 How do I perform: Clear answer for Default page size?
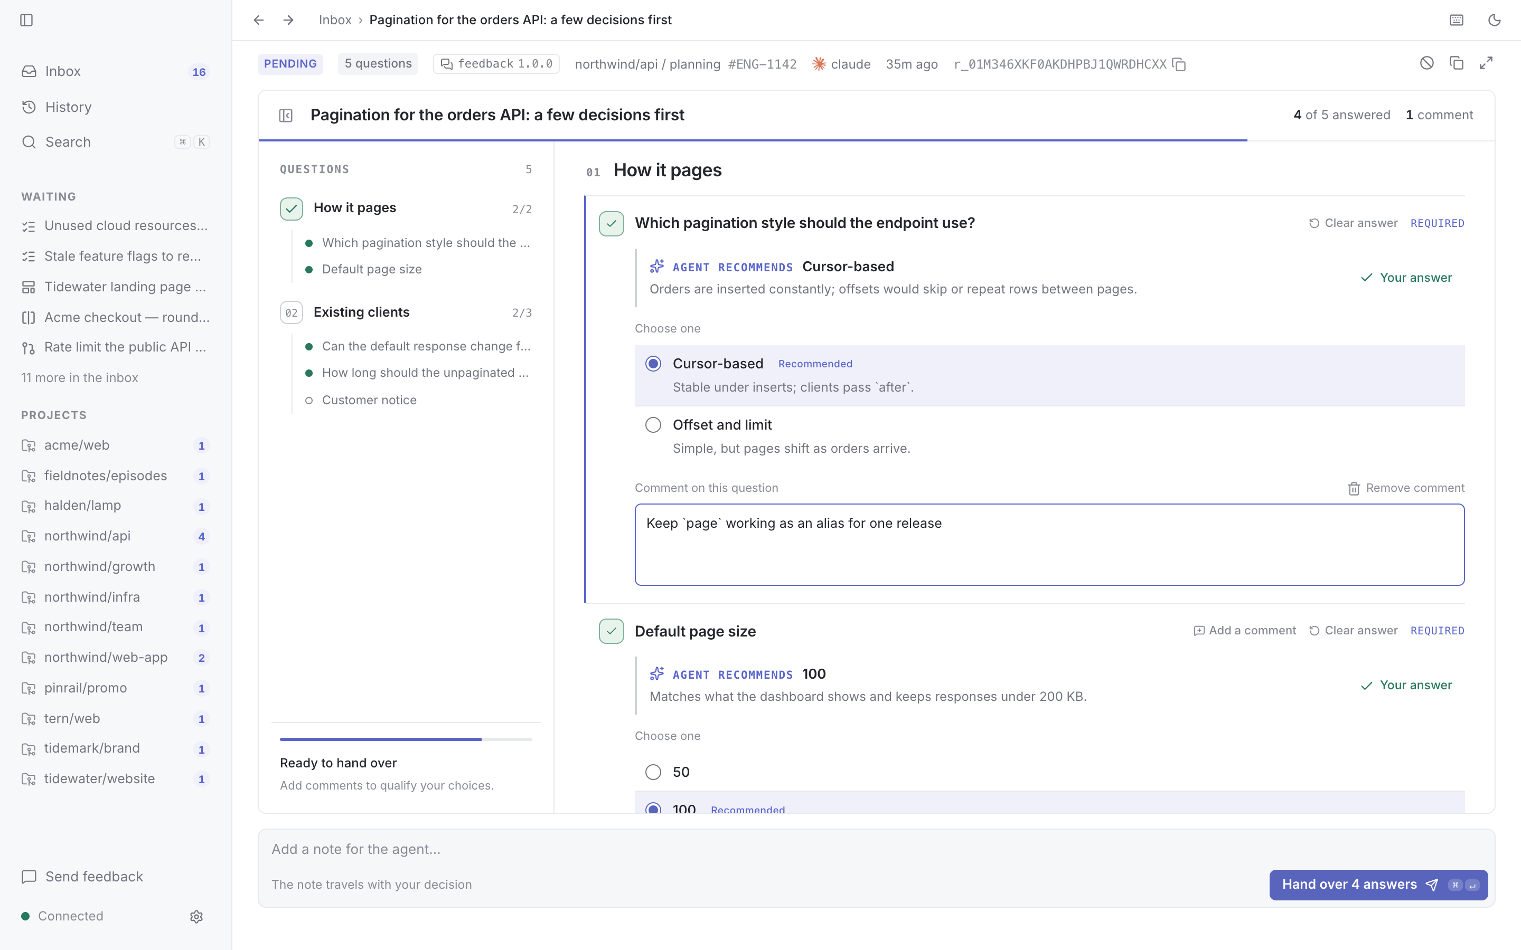[x=1353, y=630]
